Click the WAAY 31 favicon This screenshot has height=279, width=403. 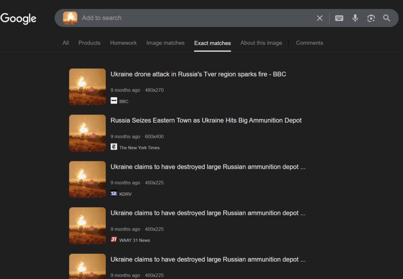point(114,239)
